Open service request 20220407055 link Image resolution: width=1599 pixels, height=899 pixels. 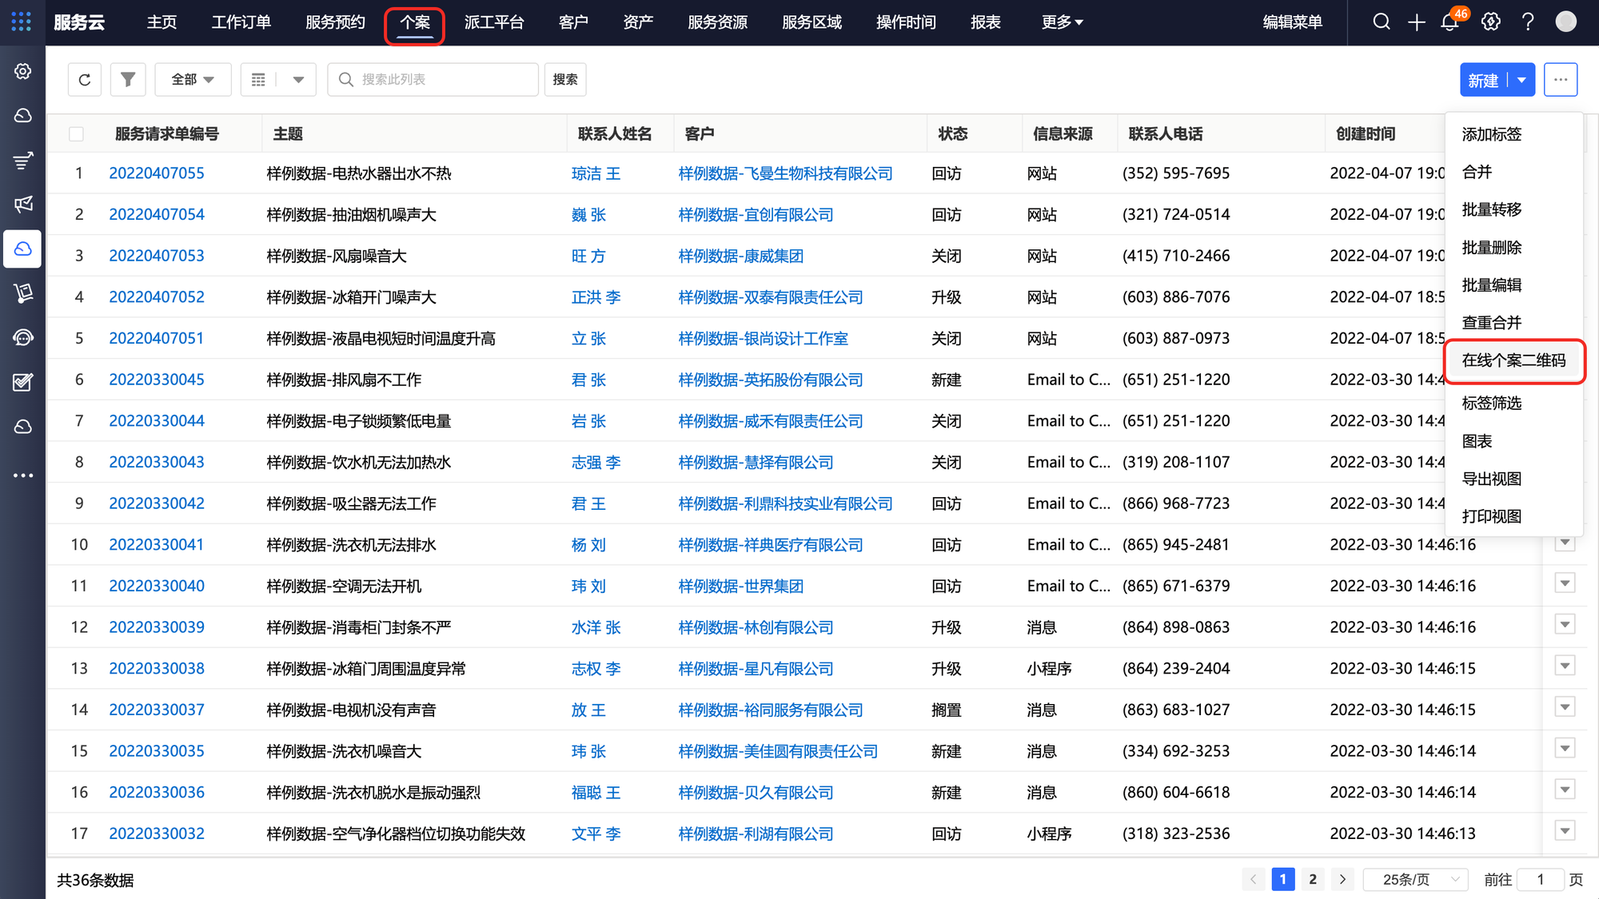[157, 173]
